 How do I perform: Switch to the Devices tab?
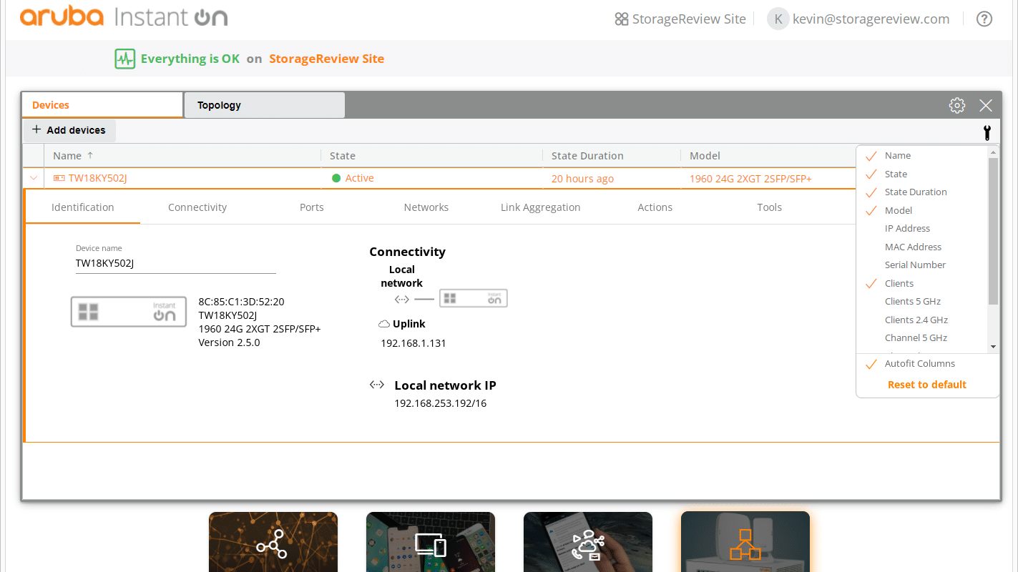point(102,105)
